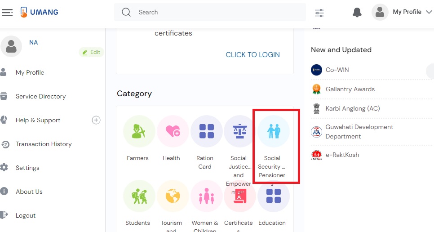Viewport: 434px width, 232px height.
Task: Open Co-WIN from New and Updated
Action: [x=337, y=70]
